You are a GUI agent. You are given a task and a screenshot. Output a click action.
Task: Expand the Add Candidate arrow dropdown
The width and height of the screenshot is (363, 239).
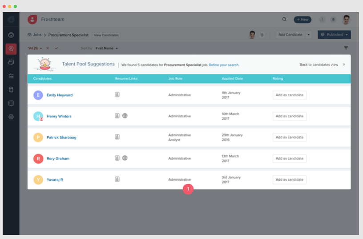pos(309,35)
